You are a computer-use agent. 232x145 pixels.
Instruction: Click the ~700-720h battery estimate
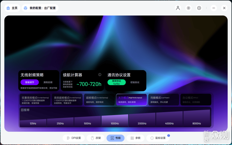click(89, 84)
